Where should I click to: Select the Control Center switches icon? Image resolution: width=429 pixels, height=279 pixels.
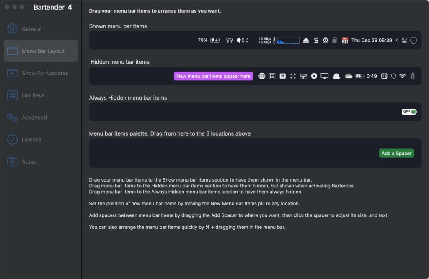pyautogui.click(x=404, y=40)
